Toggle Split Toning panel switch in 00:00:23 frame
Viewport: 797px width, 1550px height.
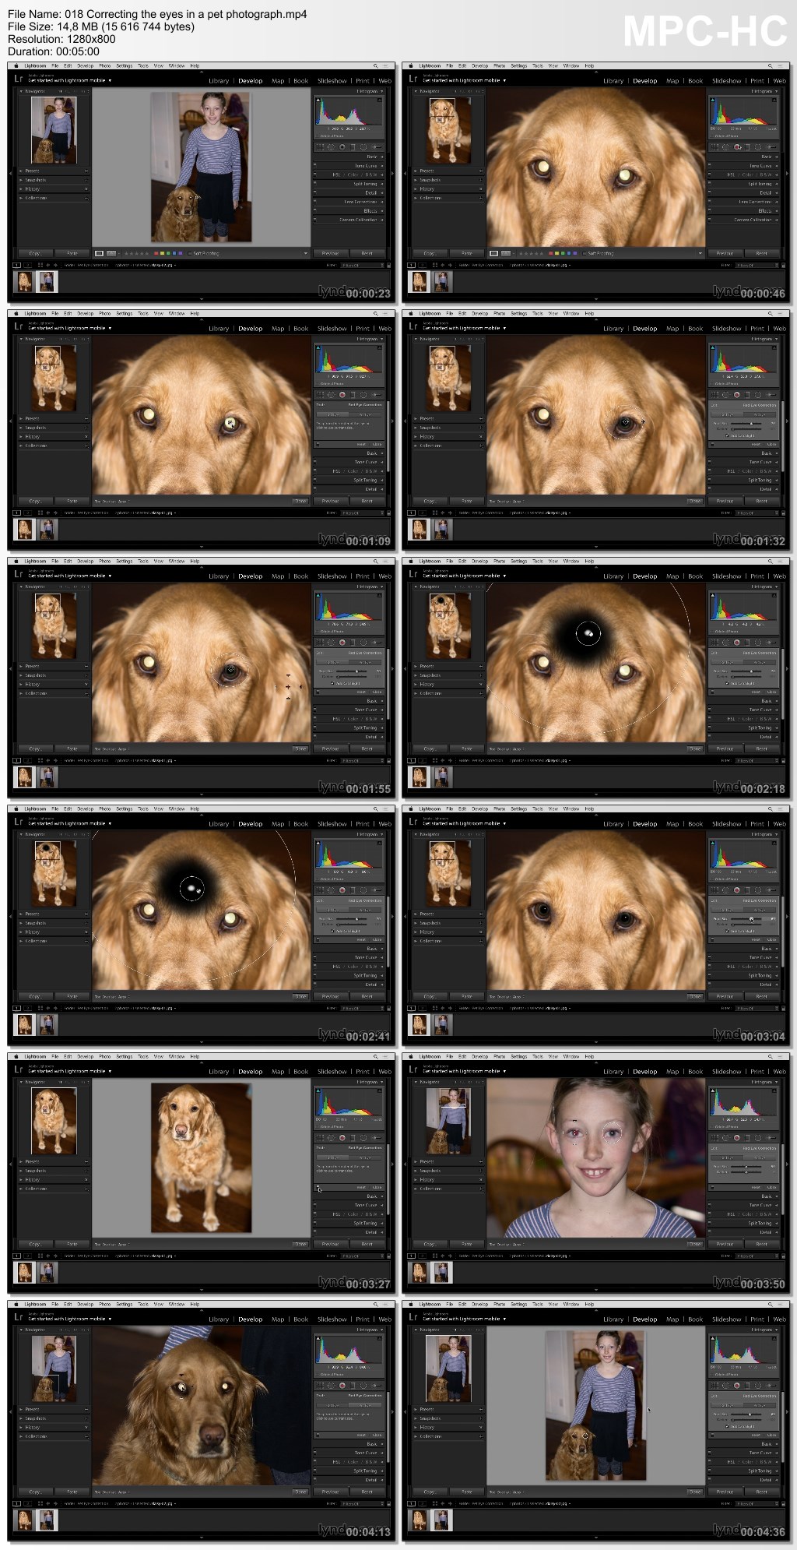click(x=315, y=184)
